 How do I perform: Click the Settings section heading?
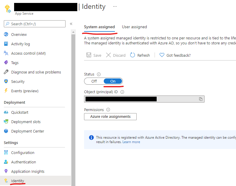pos(11,143)
